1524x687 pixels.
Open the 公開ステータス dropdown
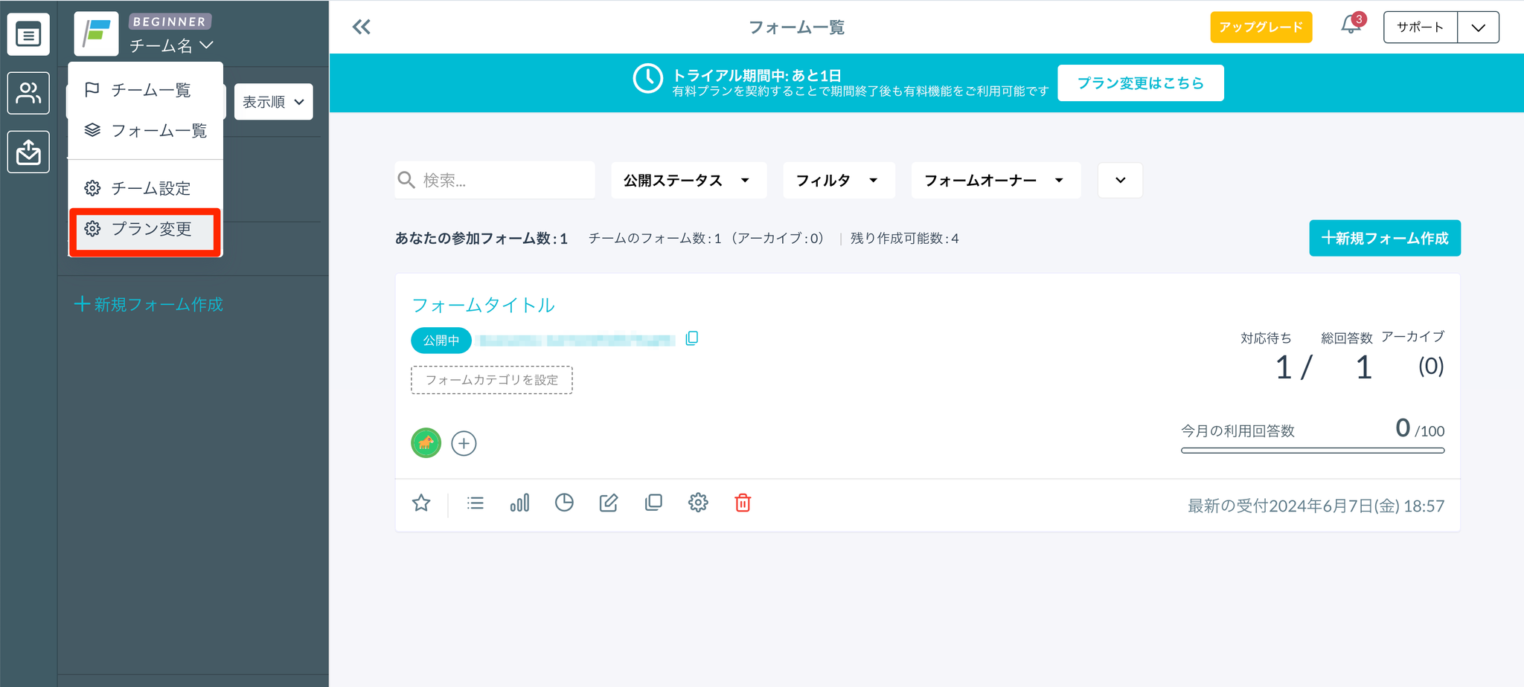click(688, 181)
